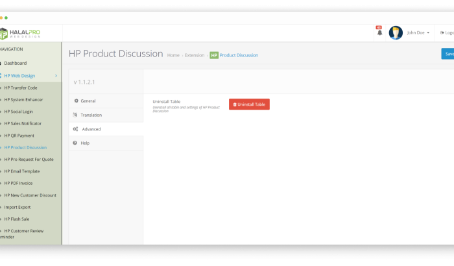Image resolution: width=454 pixels, height=266 pixels.
Task: Click the Dashboard icon in navigation
Action: (x=2, y=63)
